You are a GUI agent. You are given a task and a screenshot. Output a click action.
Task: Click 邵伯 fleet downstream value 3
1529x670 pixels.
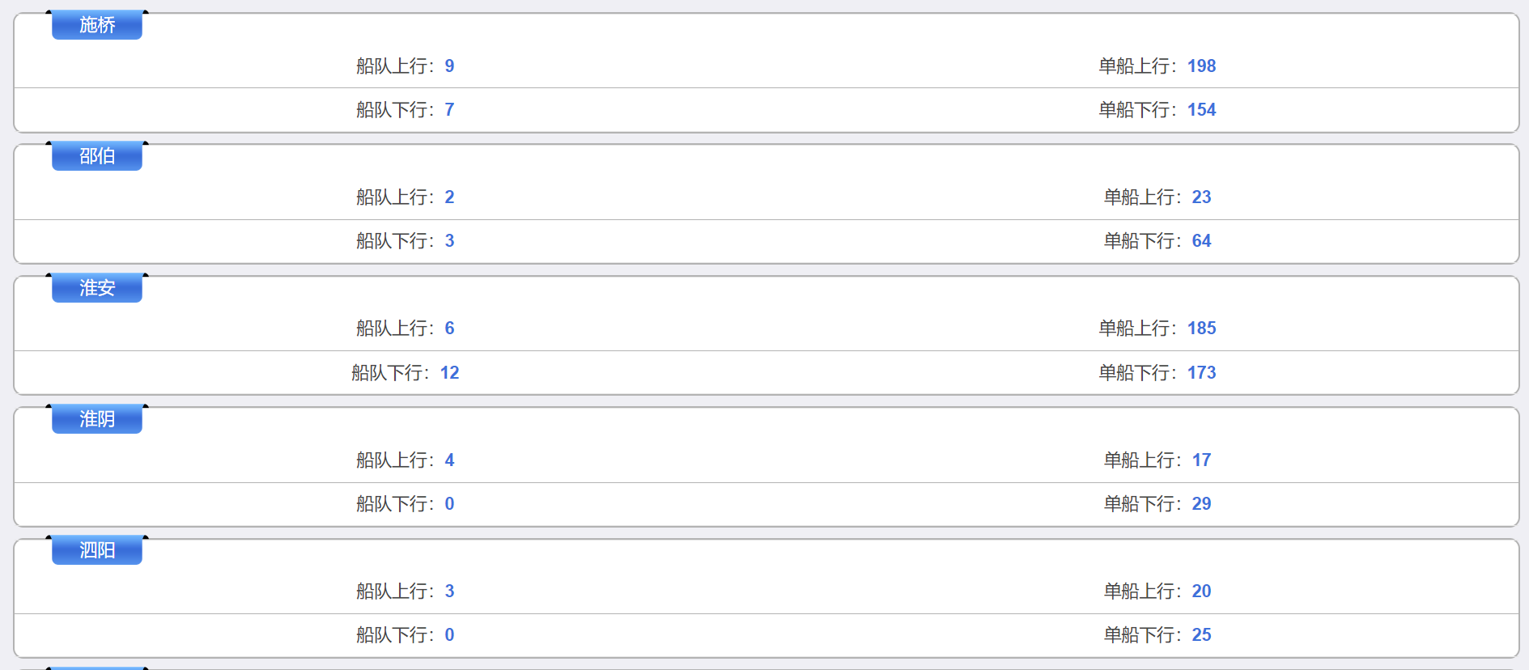449,241
